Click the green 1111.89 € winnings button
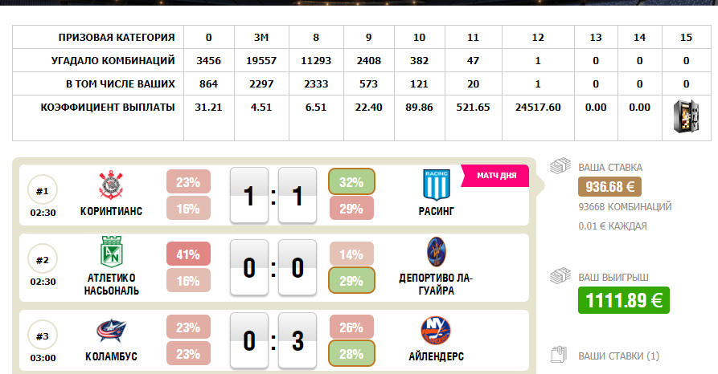 pyautogui.click(x=623, y=300)
